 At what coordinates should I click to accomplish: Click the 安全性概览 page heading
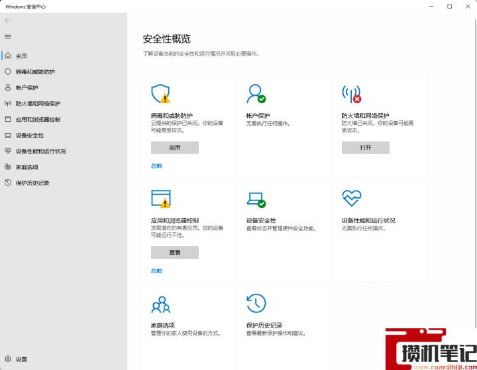[x=167, y=38]
